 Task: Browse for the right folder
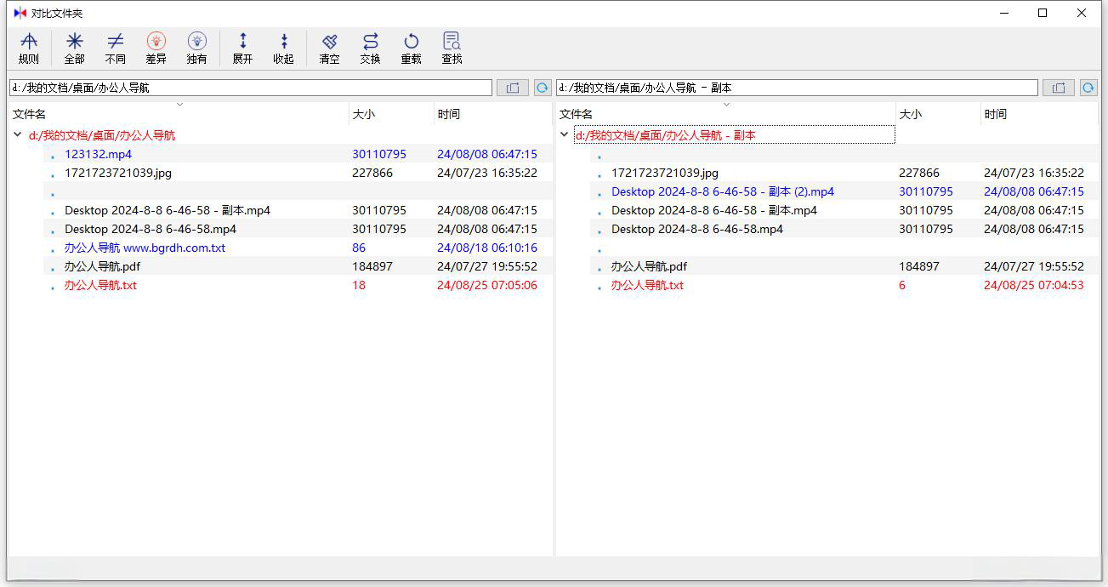(1058, 88)
